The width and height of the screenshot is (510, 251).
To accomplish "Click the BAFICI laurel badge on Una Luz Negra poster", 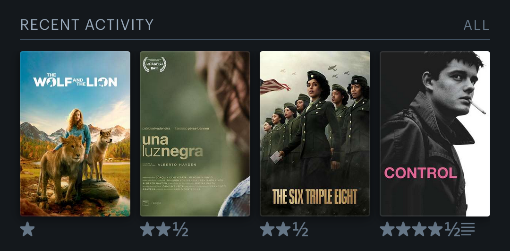I will point(154,64).
